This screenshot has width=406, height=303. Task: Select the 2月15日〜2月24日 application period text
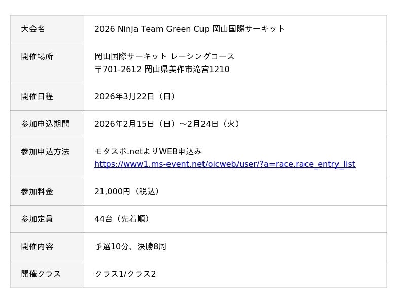pos(168,124)
